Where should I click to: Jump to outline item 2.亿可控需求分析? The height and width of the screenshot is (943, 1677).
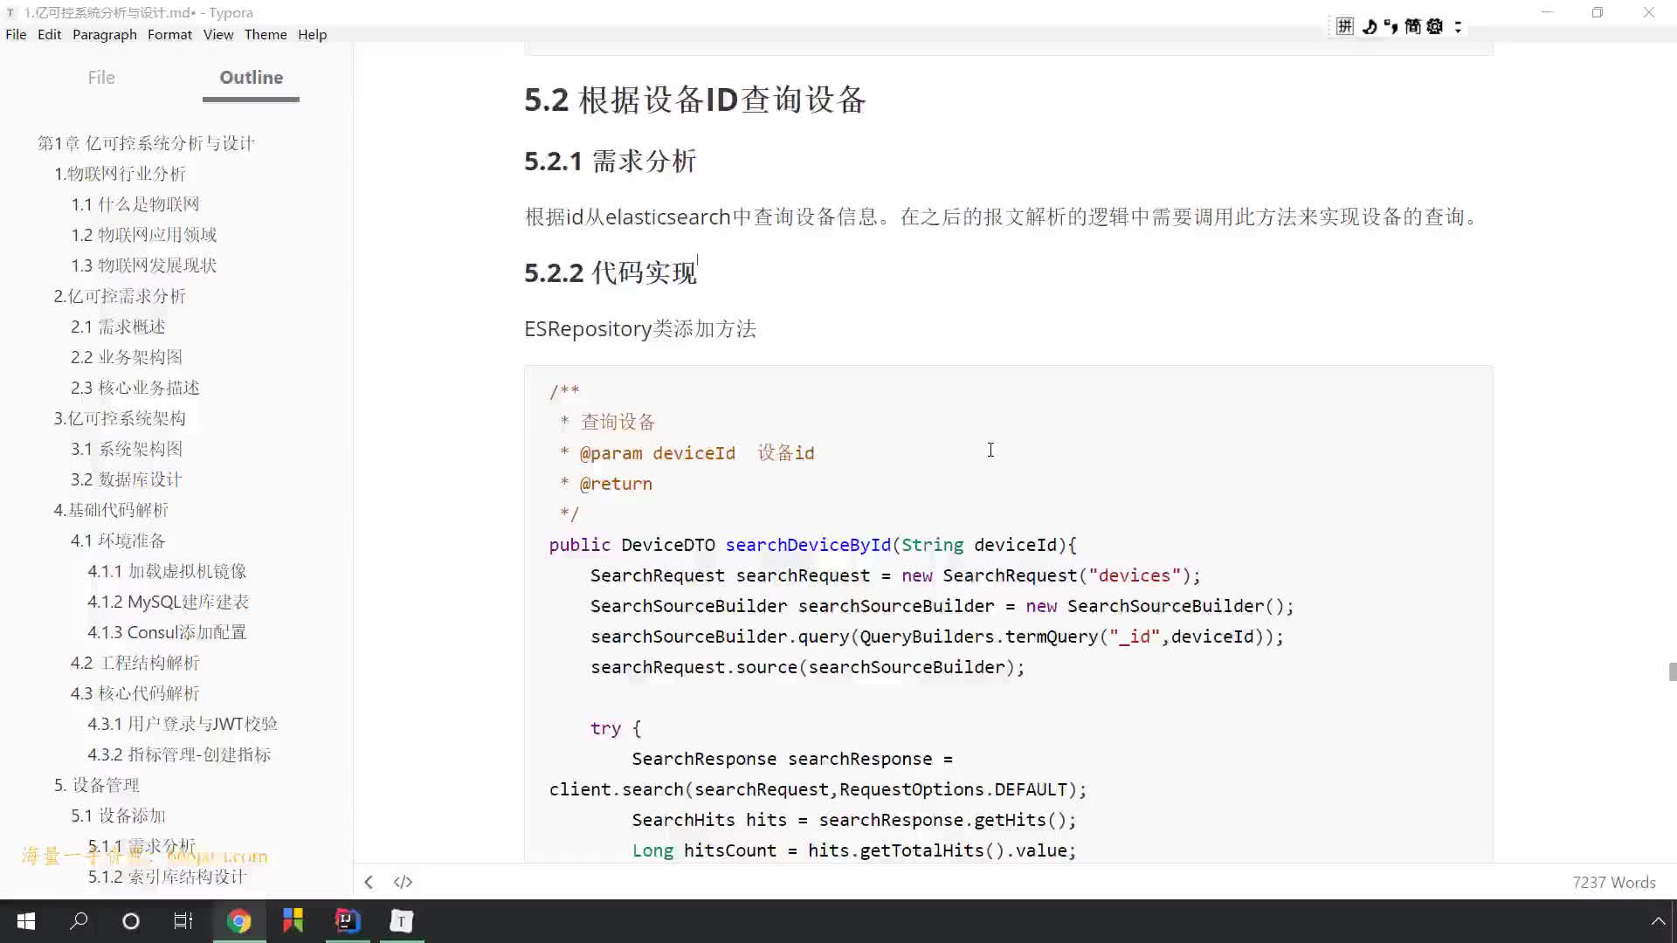120,296
